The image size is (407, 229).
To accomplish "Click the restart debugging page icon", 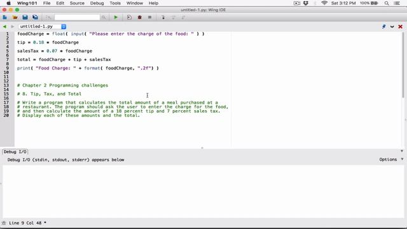I will pos(129,17).
